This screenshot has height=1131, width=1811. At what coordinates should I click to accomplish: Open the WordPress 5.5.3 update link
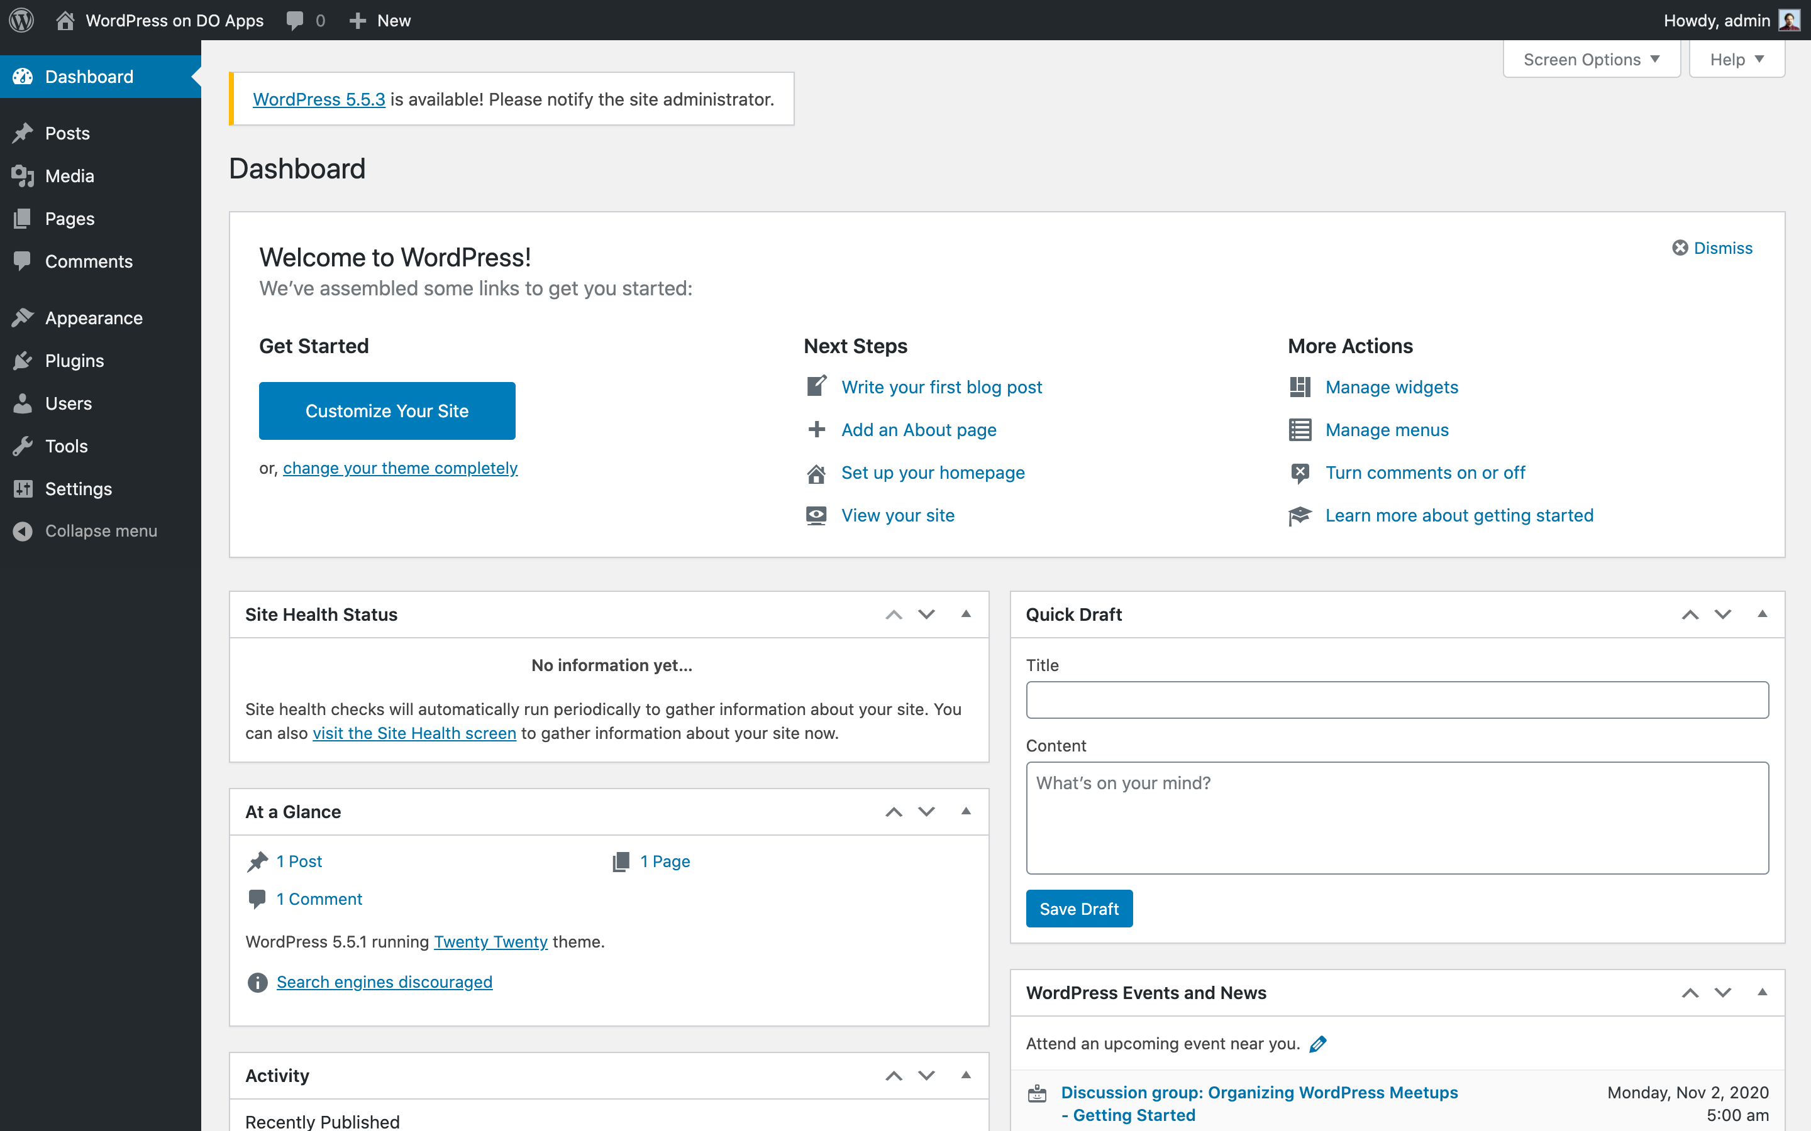[319, 99]
